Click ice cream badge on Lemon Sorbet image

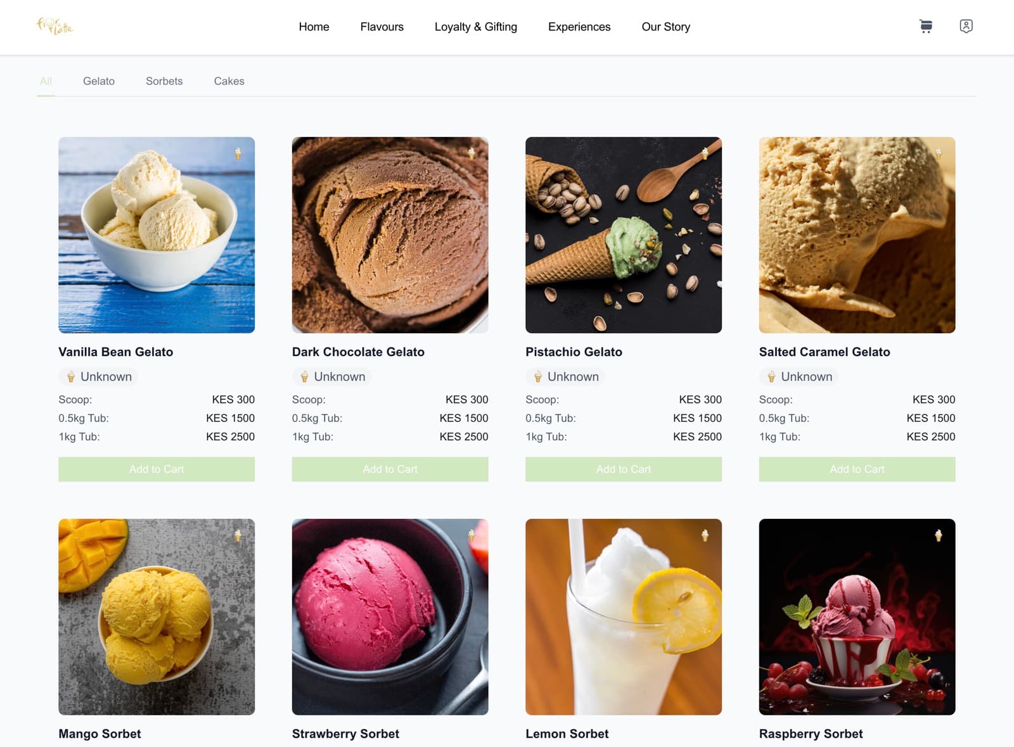coord(705,535)
